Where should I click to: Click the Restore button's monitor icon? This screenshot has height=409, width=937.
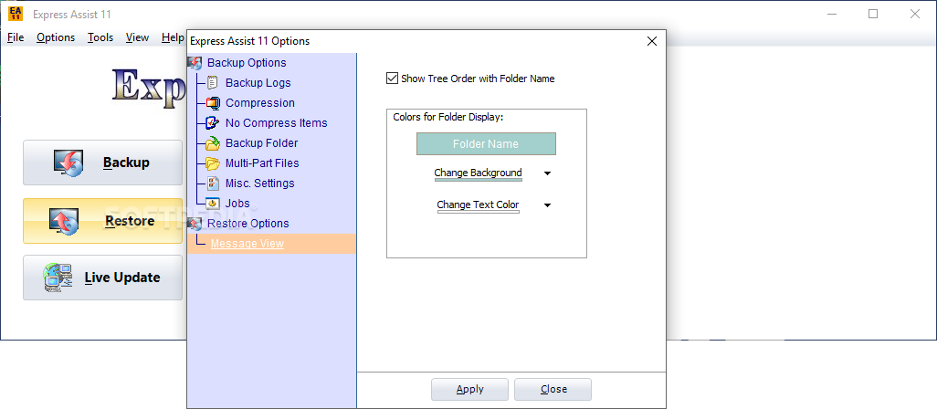[x=65, y=222]
